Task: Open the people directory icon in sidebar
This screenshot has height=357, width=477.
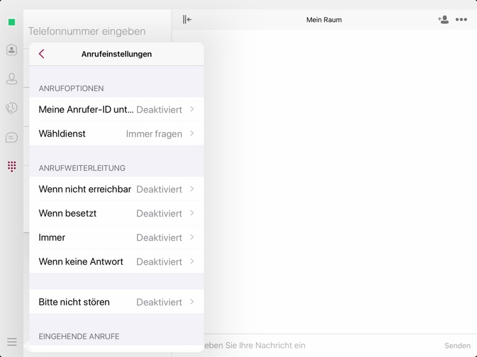Action: tap(11, 79)
